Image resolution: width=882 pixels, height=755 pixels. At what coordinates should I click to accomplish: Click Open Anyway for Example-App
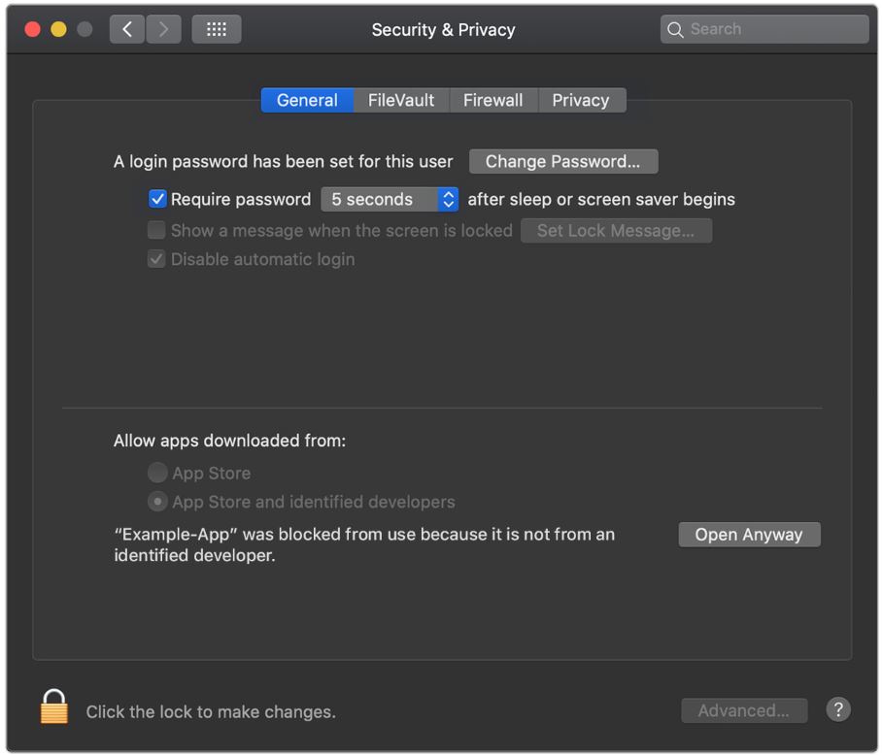point(749,535)
